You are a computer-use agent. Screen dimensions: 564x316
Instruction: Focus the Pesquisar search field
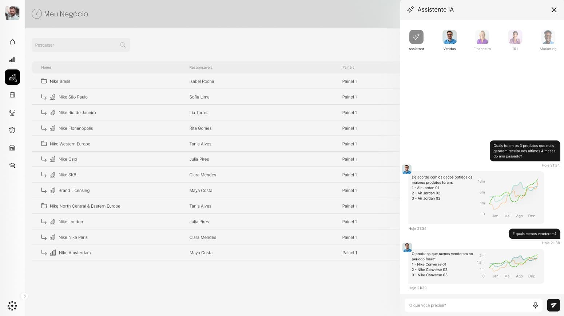coord(81,45)
